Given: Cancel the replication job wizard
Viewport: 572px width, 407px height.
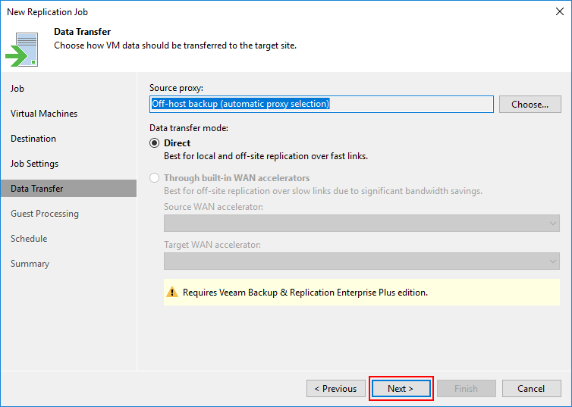Looking at the screenshot, I should click(532, 388).
